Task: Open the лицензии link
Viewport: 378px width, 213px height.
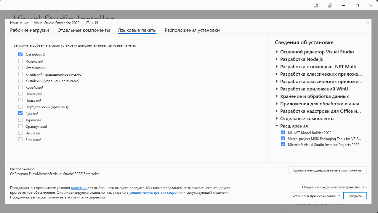Action: (x=79, y=188)
